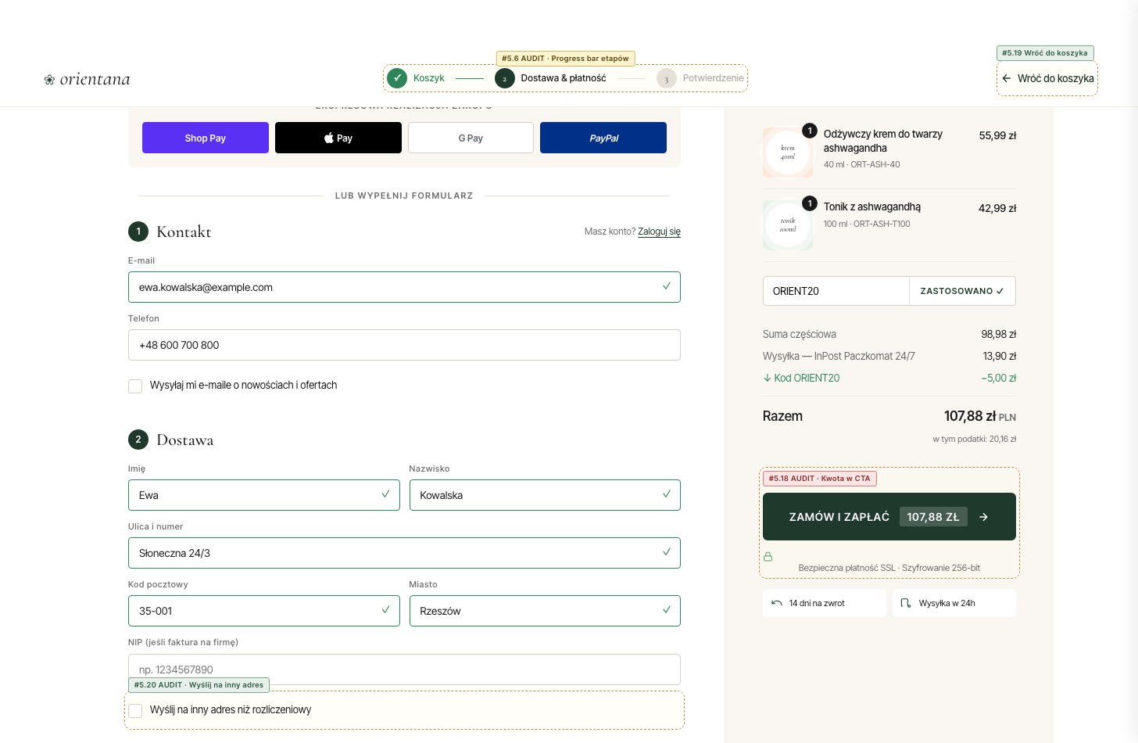Click the Suma częściowa amount 98,98 zł
This screenshot has height=743, width=1138.
click(999, 334)
